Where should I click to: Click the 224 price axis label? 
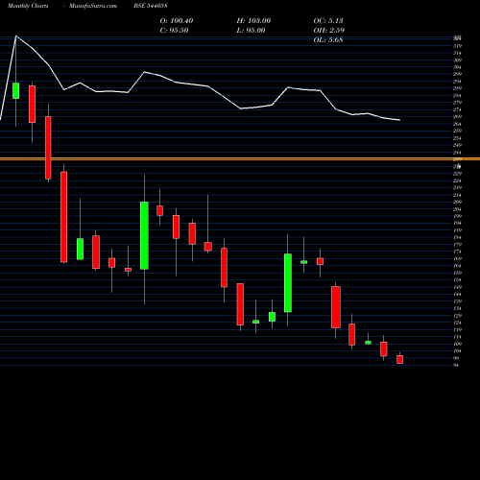pyautogui.click(x=457, y=180)
